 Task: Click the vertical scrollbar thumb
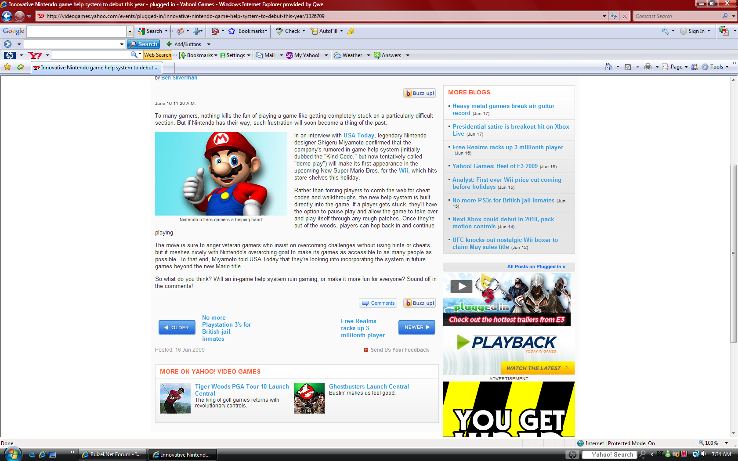click(x=733, y=253)
